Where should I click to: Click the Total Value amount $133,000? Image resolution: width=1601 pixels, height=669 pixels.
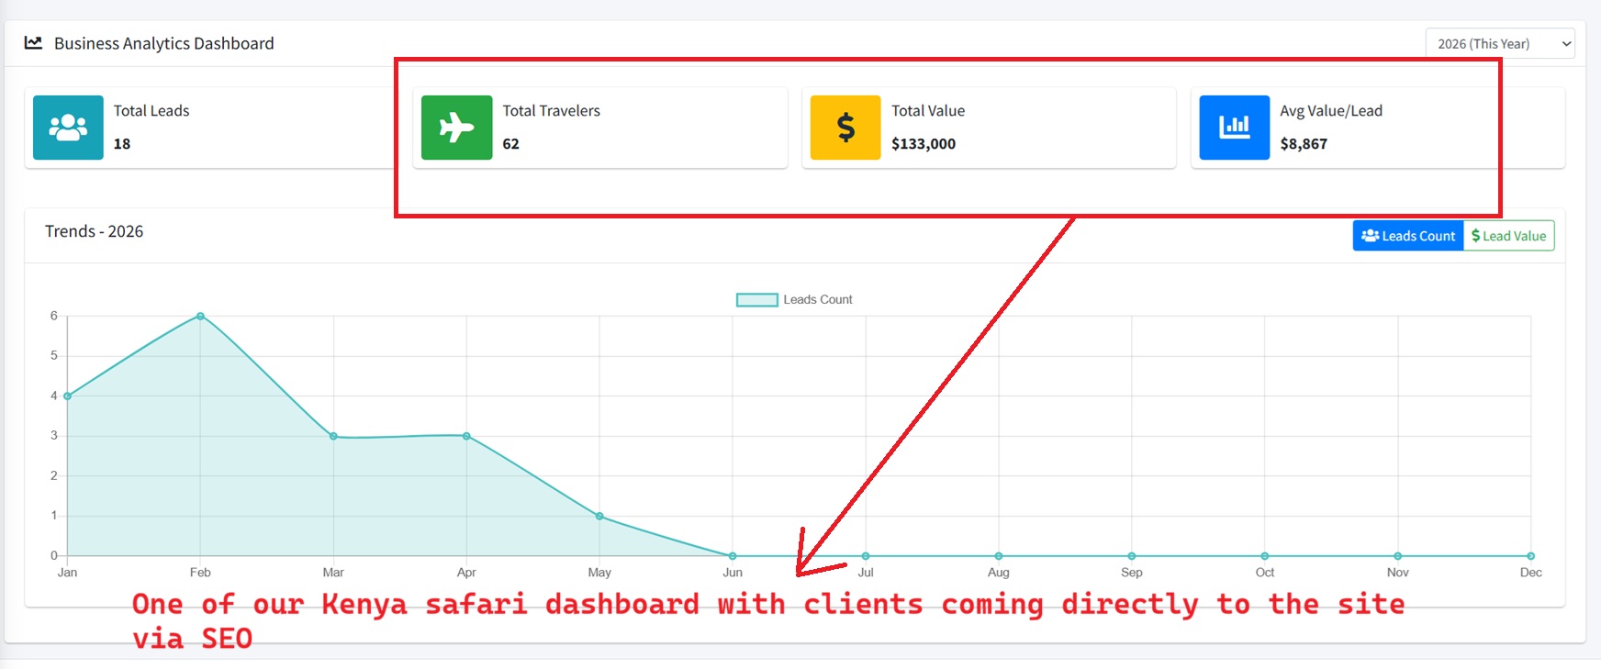tap(924, 144)
